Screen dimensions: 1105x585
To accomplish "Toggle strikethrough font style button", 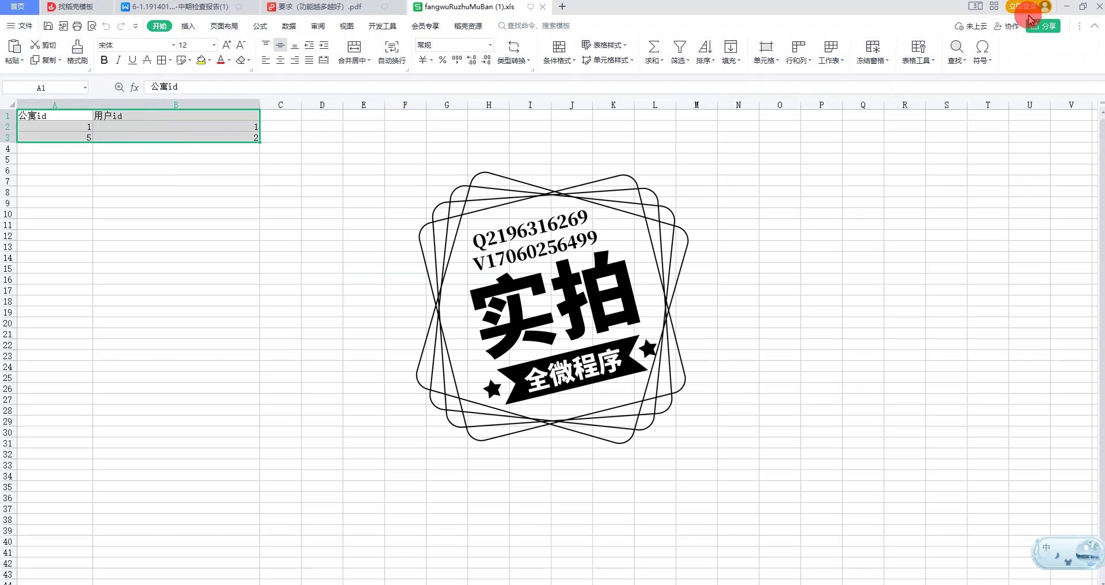I will 147,60.
